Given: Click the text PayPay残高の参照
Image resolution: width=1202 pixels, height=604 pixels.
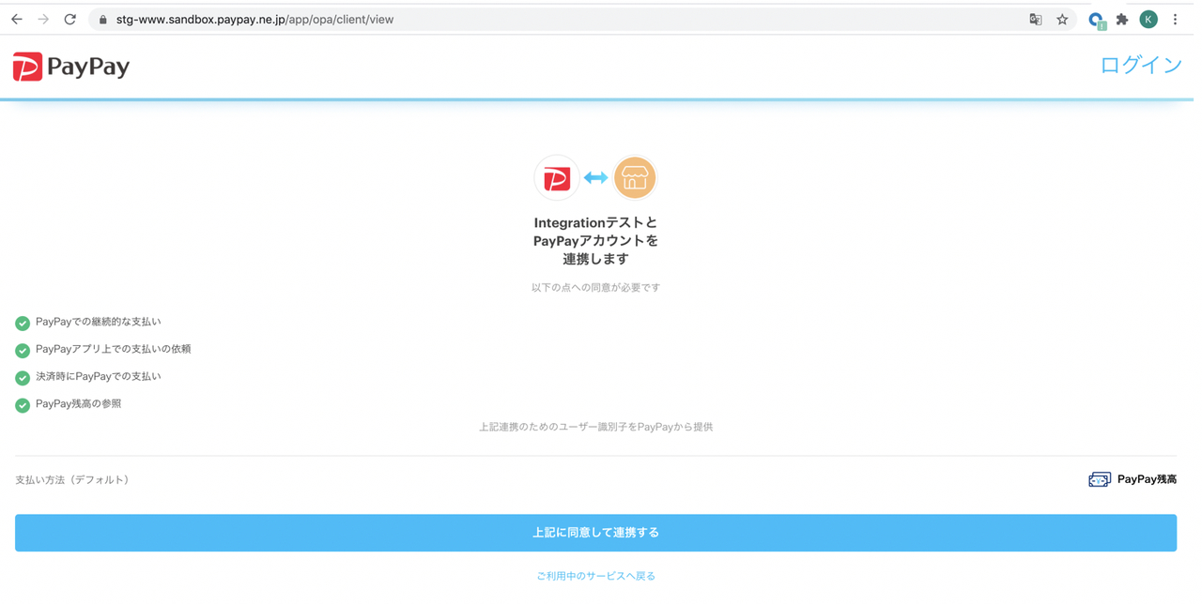Looking at the screenshot, I should (x=79, y=403).
